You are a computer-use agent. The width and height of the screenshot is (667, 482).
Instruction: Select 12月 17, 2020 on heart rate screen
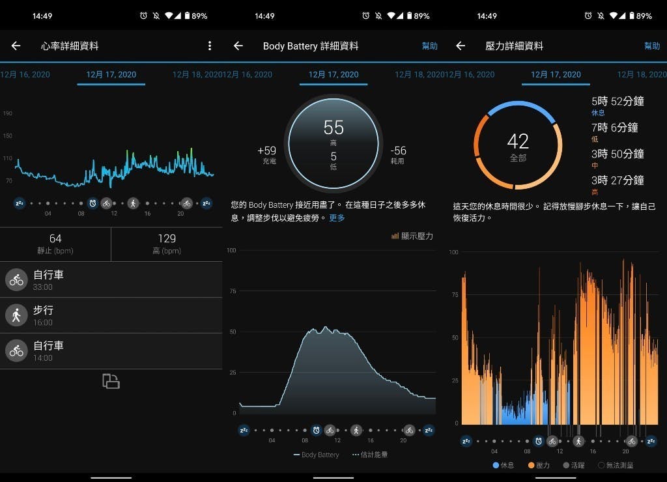[x=111, y=74]
